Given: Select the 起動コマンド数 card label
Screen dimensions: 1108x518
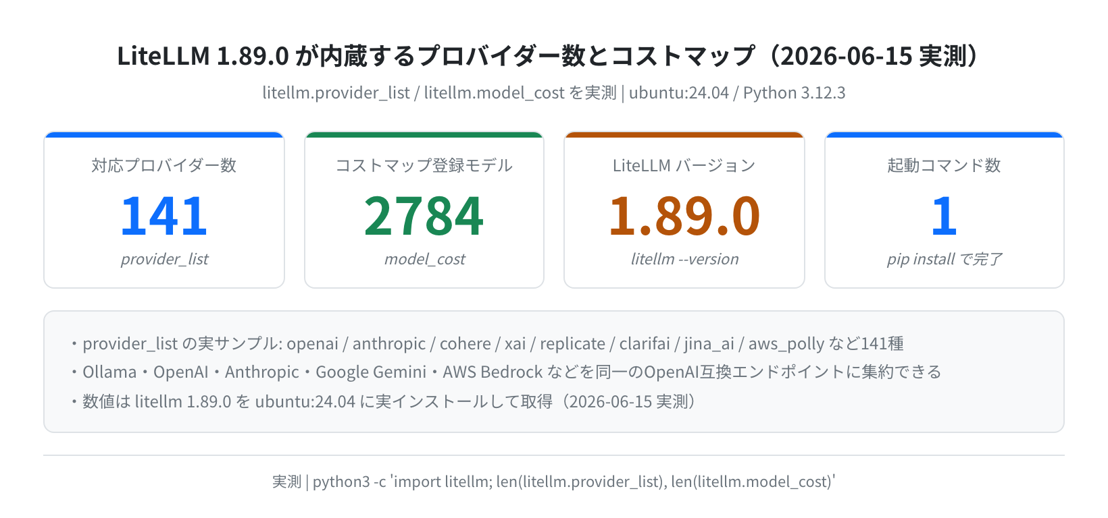Looking at the screenshot, I should point(945,165).
